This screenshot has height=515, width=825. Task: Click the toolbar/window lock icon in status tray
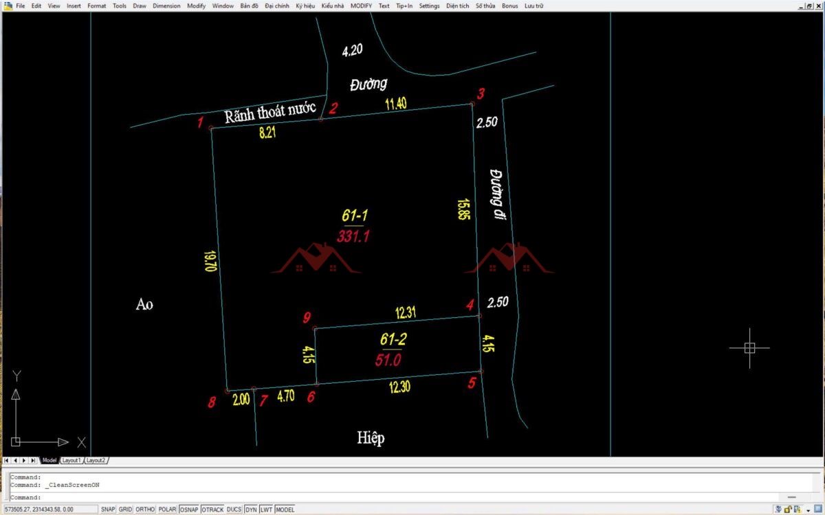(789, 510)
